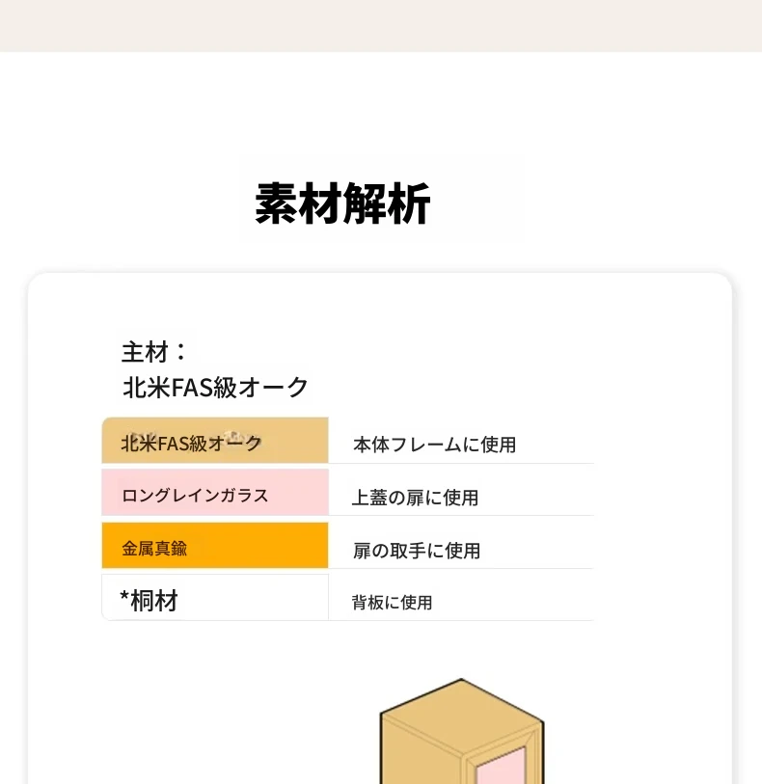Click the left side panel of the cabinet
This screenshot has width=762, height=784.
420,764
